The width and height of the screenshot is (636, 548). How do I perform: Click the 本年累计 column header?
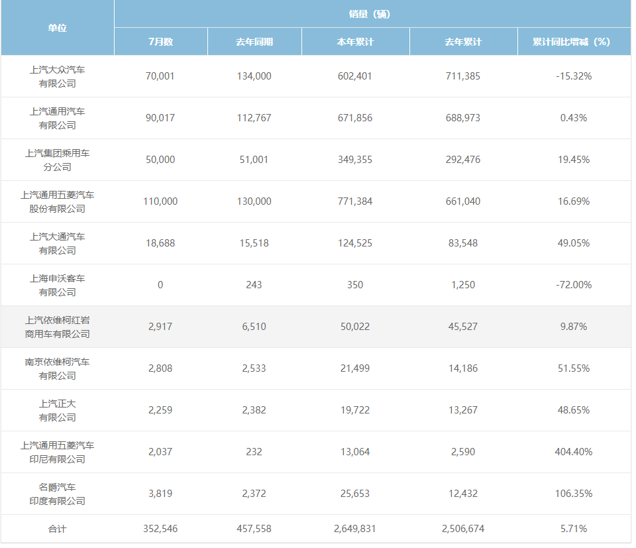355,42
